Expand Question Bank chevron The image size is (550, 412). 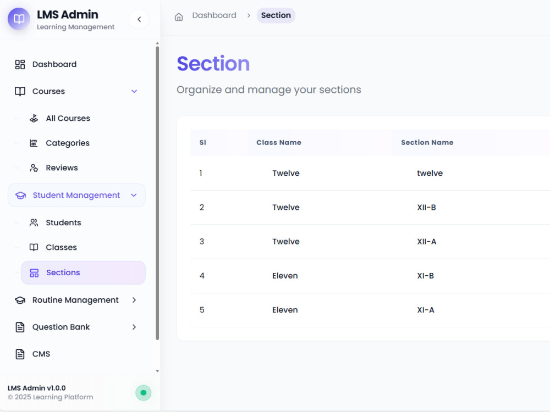tap(134, 327)
